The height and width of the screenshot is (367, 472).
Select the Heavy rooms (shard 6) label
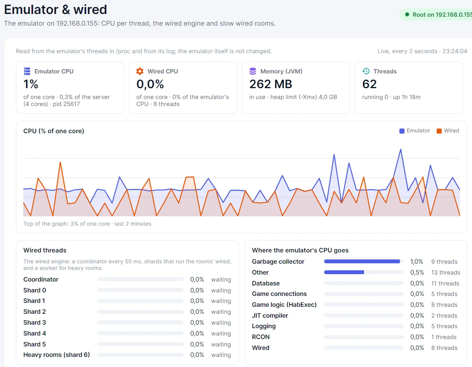coord(57,355)
